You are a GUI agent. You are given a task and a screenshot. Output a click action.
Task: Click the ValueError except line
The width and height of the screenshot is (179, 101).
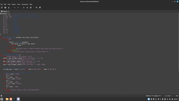coord(13,50)
